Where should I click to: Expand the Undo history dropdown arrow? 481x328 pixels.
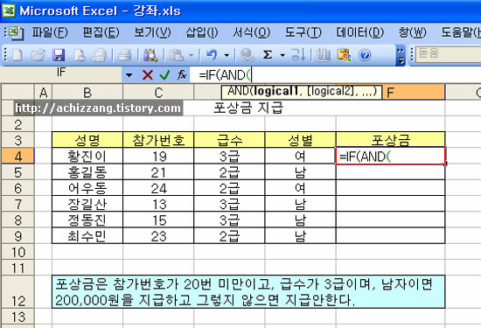(x=227, y=55)
